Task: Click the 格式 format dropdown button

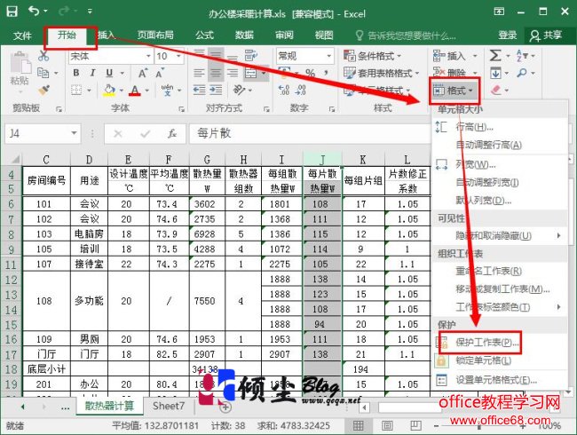Action: click(x=454, y=91)
